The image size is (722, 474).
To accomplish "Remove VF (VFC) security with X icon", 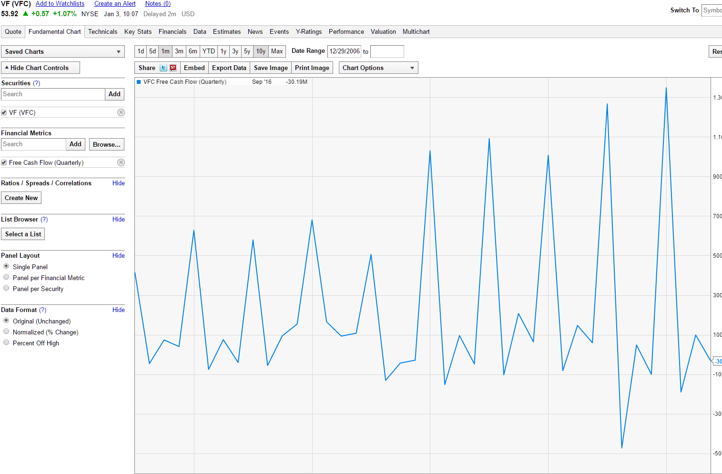I will [x=121, y=112].
